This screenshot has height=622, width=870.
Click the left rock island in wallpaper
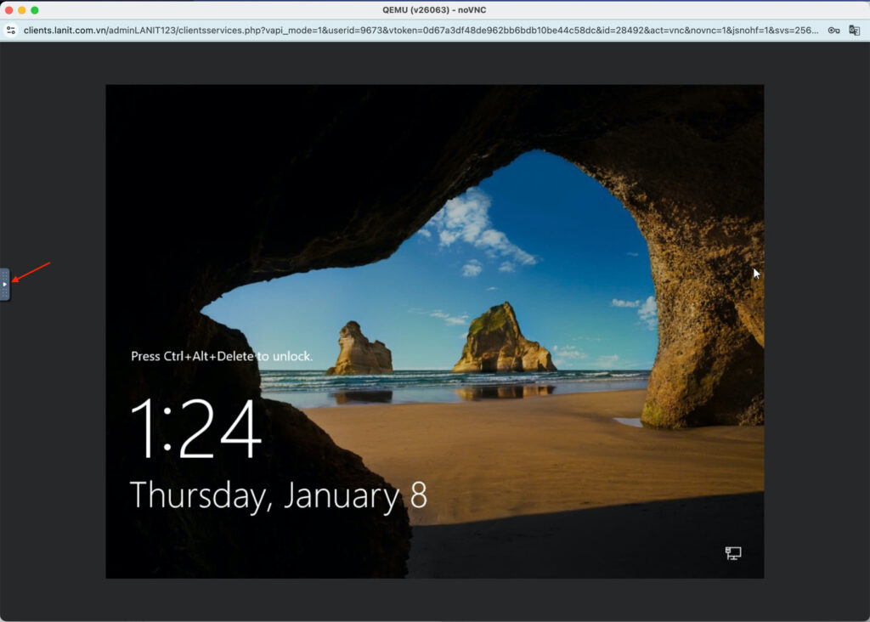tap(359, 349)
